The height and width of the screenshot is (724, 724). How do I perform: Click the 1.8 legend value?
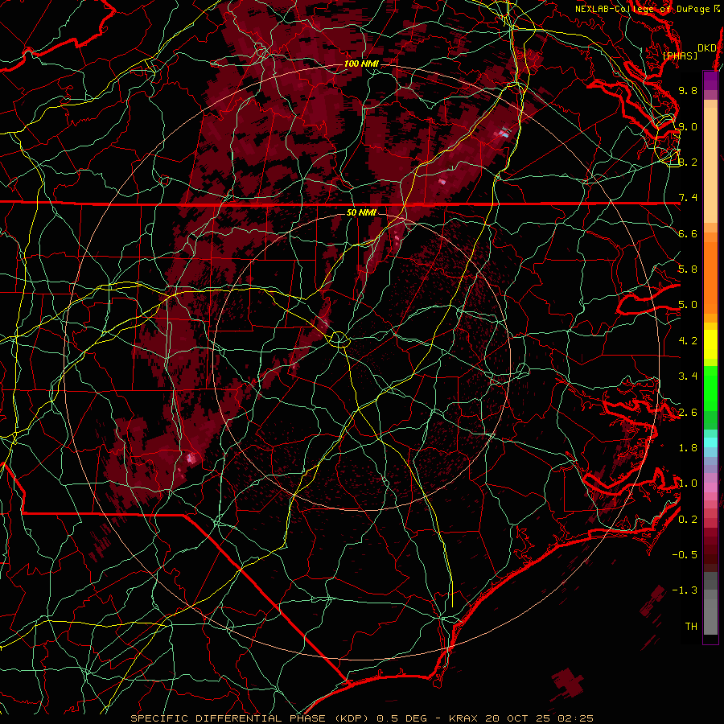coord(688,448)
